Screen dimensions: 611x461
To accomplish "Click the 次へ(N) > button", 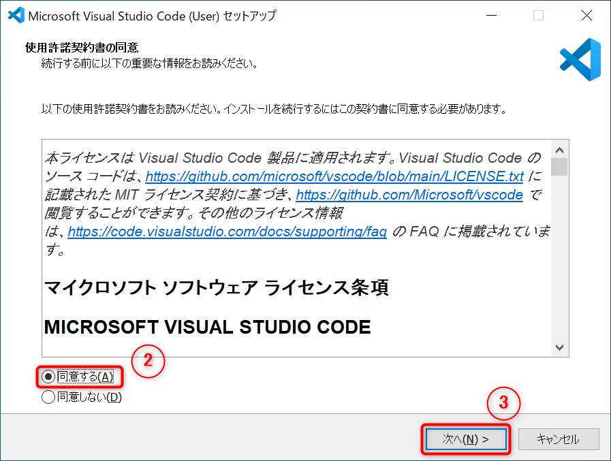I will tap(466, 439).
